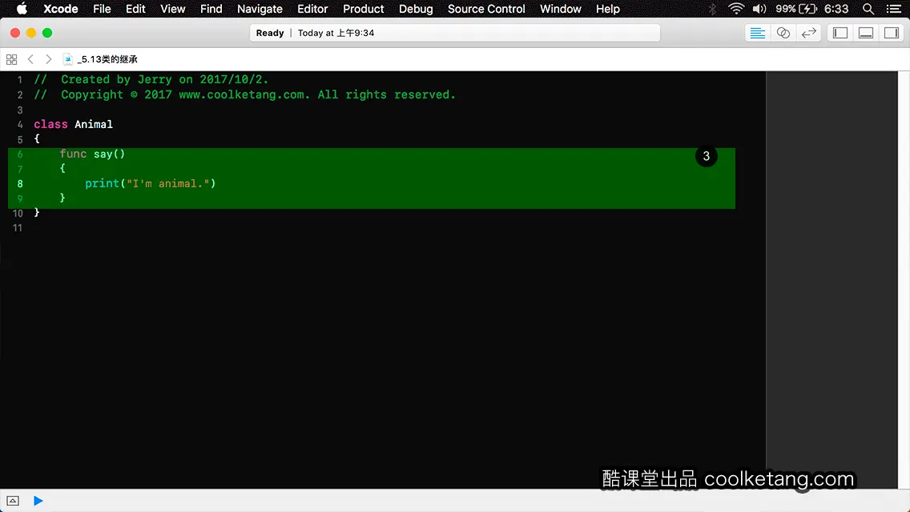910x512 pixels.
Task: Click the Bluetooth status icon
Action: pos(713,9)
